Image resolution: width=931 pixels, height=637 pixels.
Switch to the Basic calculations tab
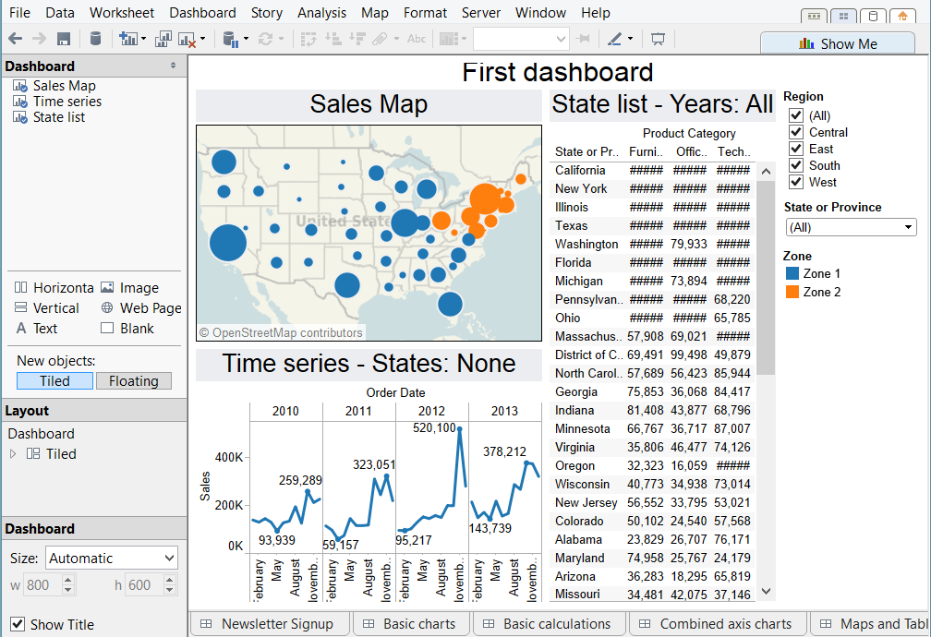pyautogui.click(x=550, y=624)
